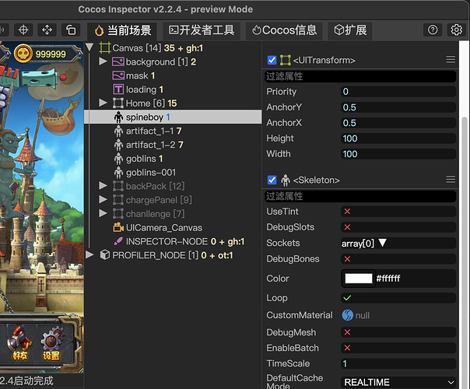This screenshot has height=389, width=470.
Task: Click the INSPECTOR-NODE brush icon
Action: pos(118,241)
